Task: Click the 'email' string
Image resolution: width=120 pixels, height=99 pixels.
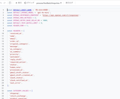Action: (13, 39)
